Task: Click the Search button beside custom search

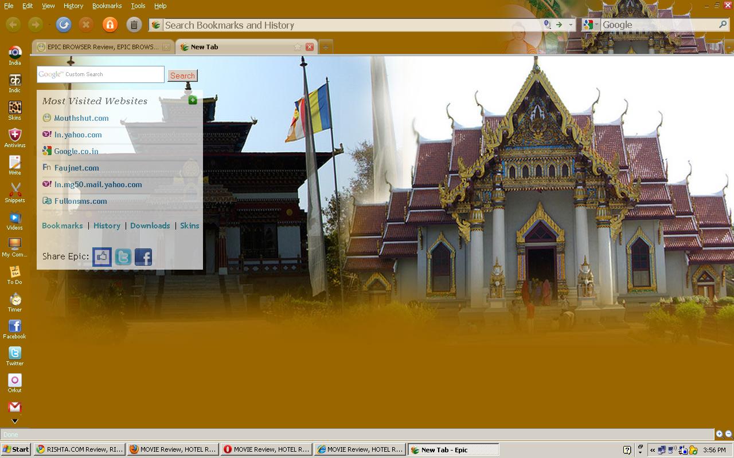Action: click(182, 76)
